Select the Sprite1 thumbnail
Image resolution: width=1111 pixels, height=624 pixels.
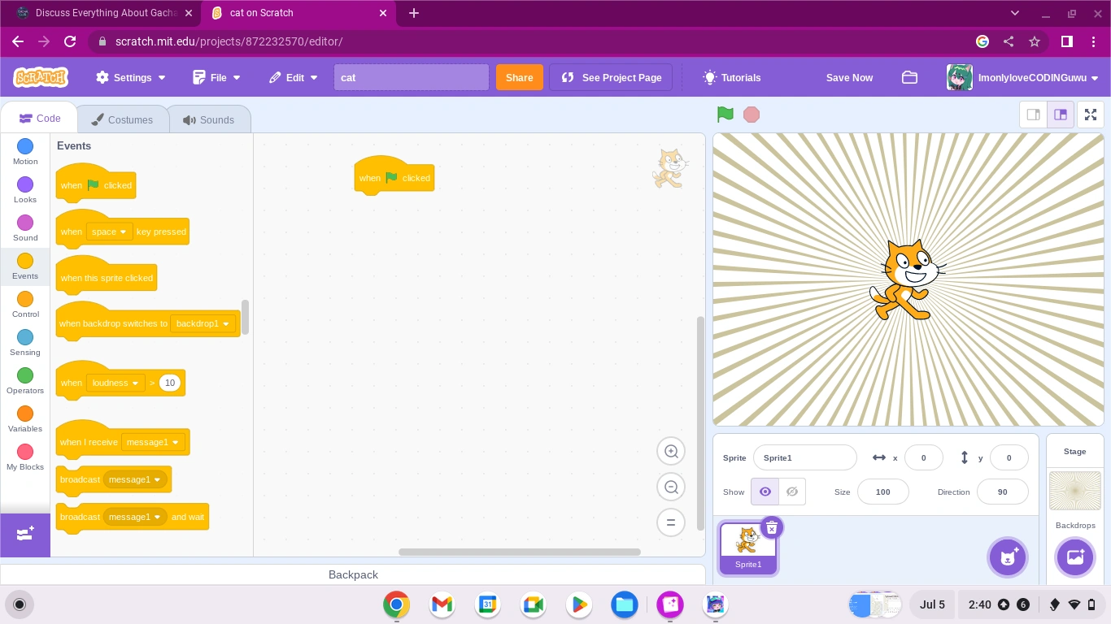click(747, 544)
